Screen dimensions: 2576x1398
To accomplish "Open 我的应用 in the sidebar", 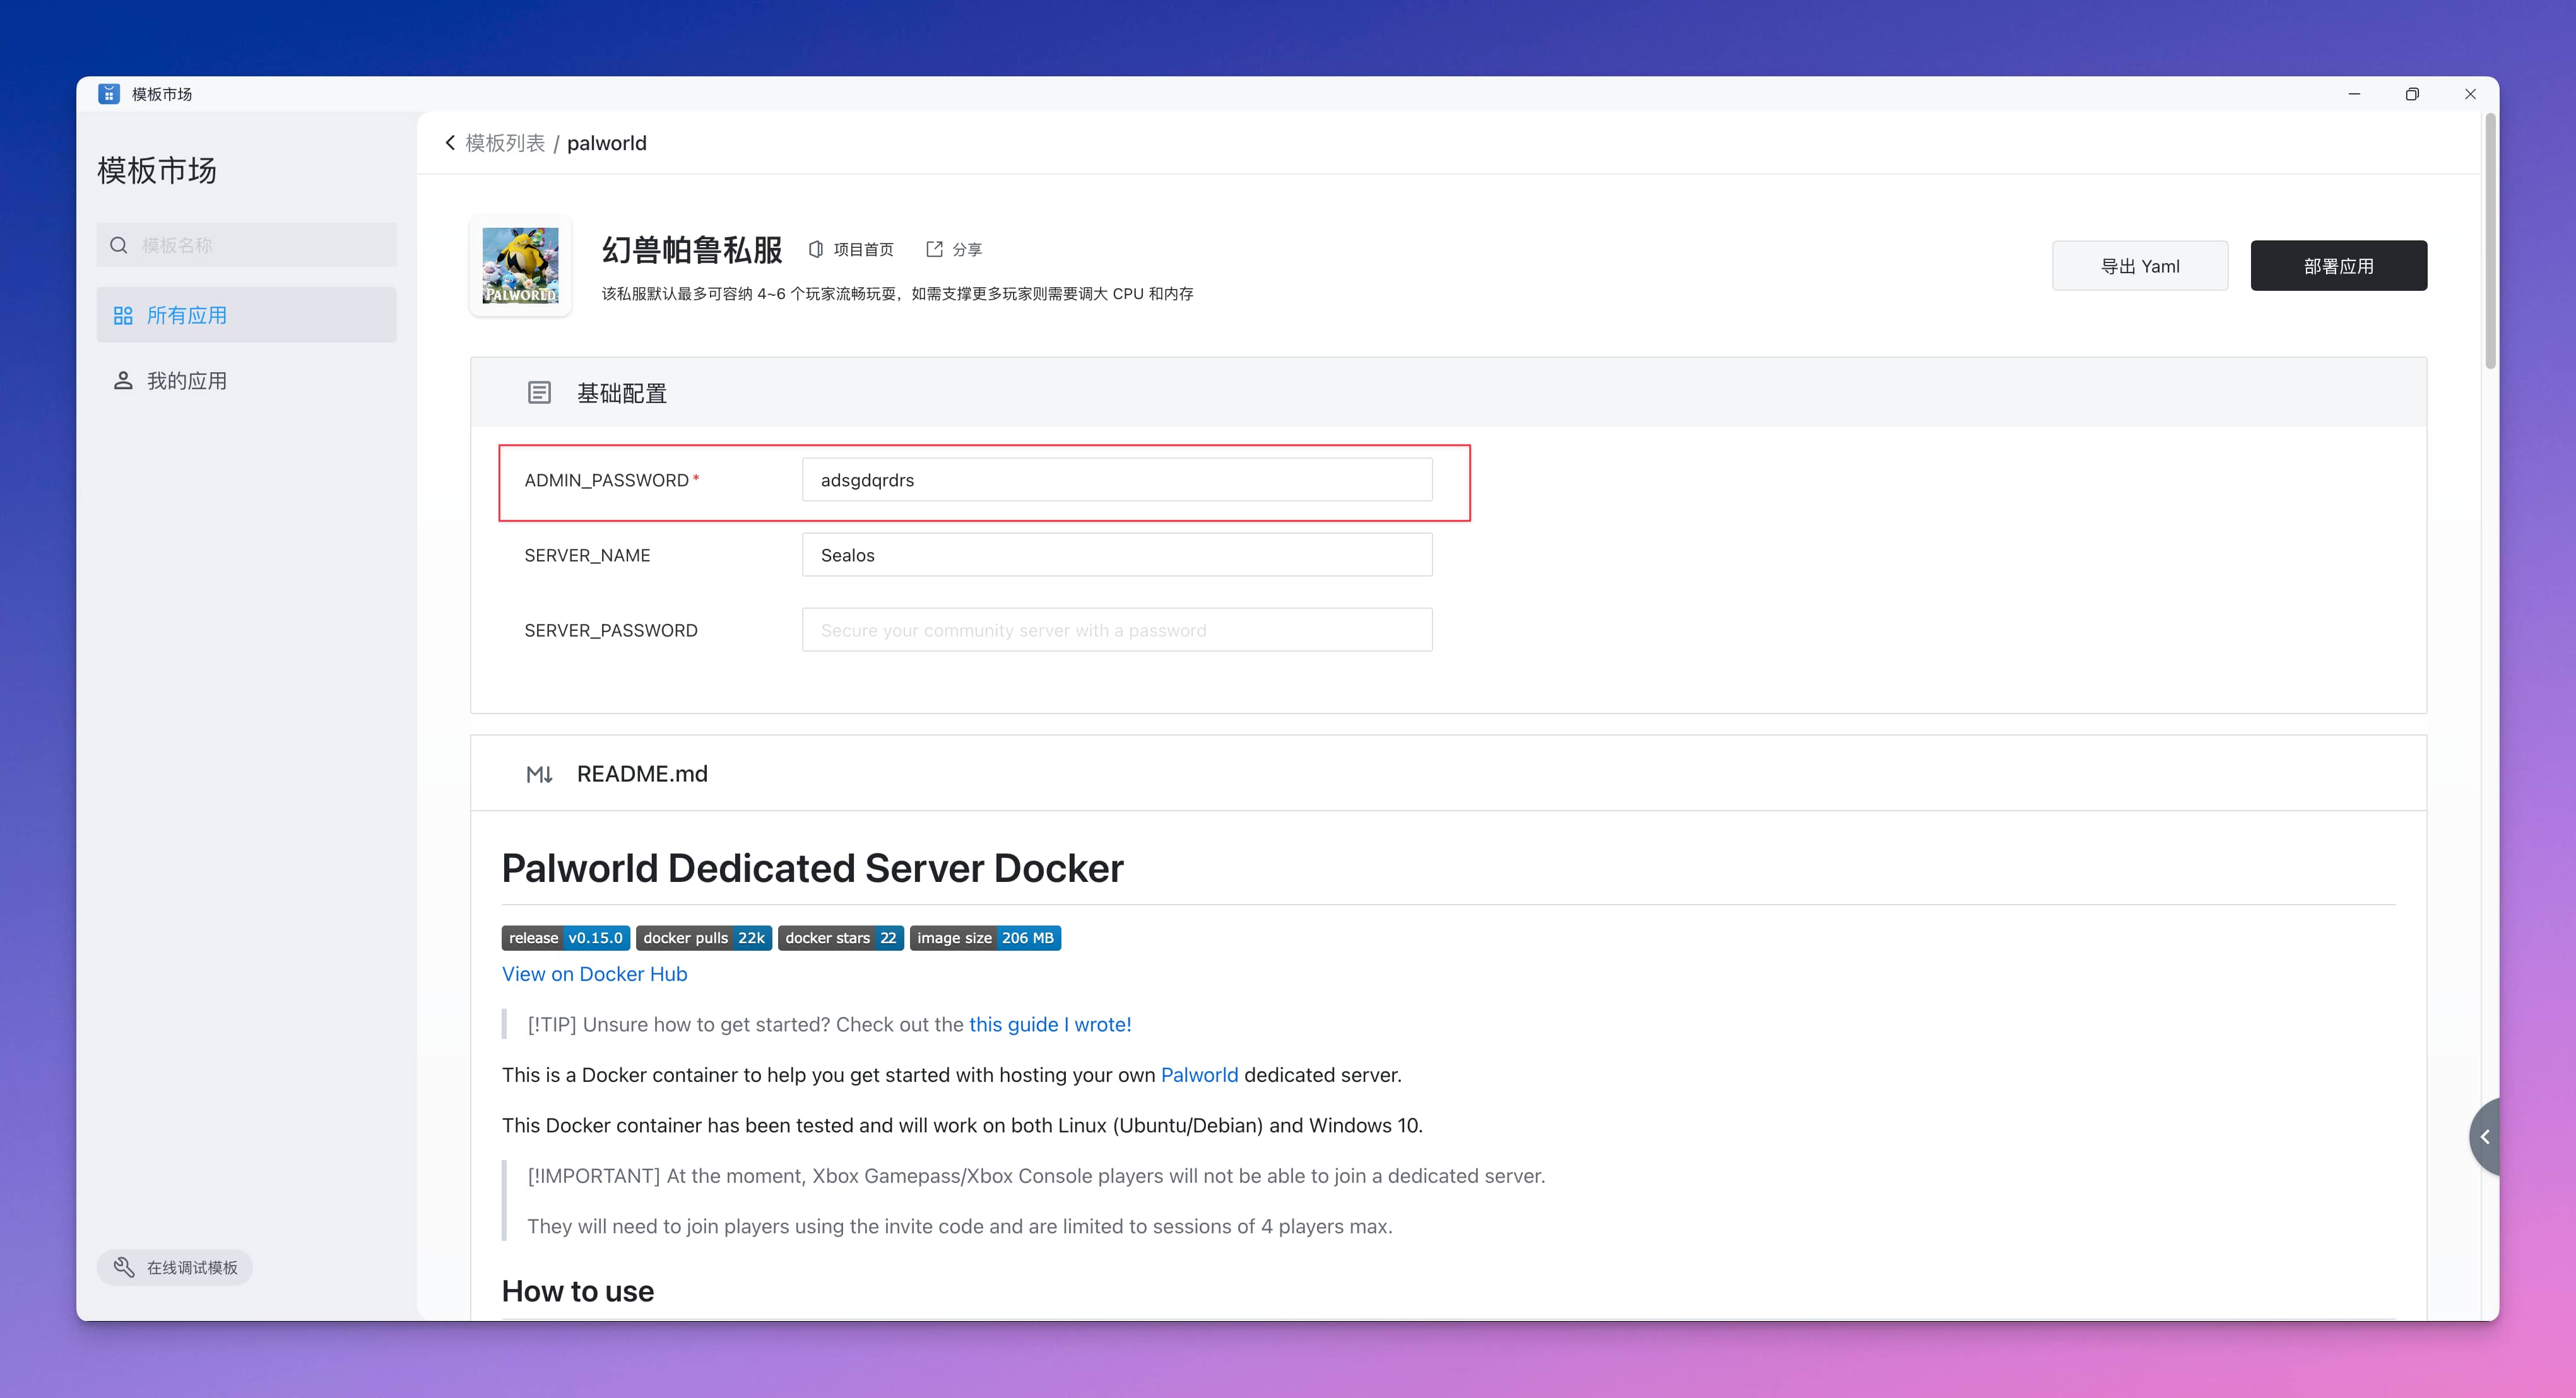I will click(x=247, y=381).
